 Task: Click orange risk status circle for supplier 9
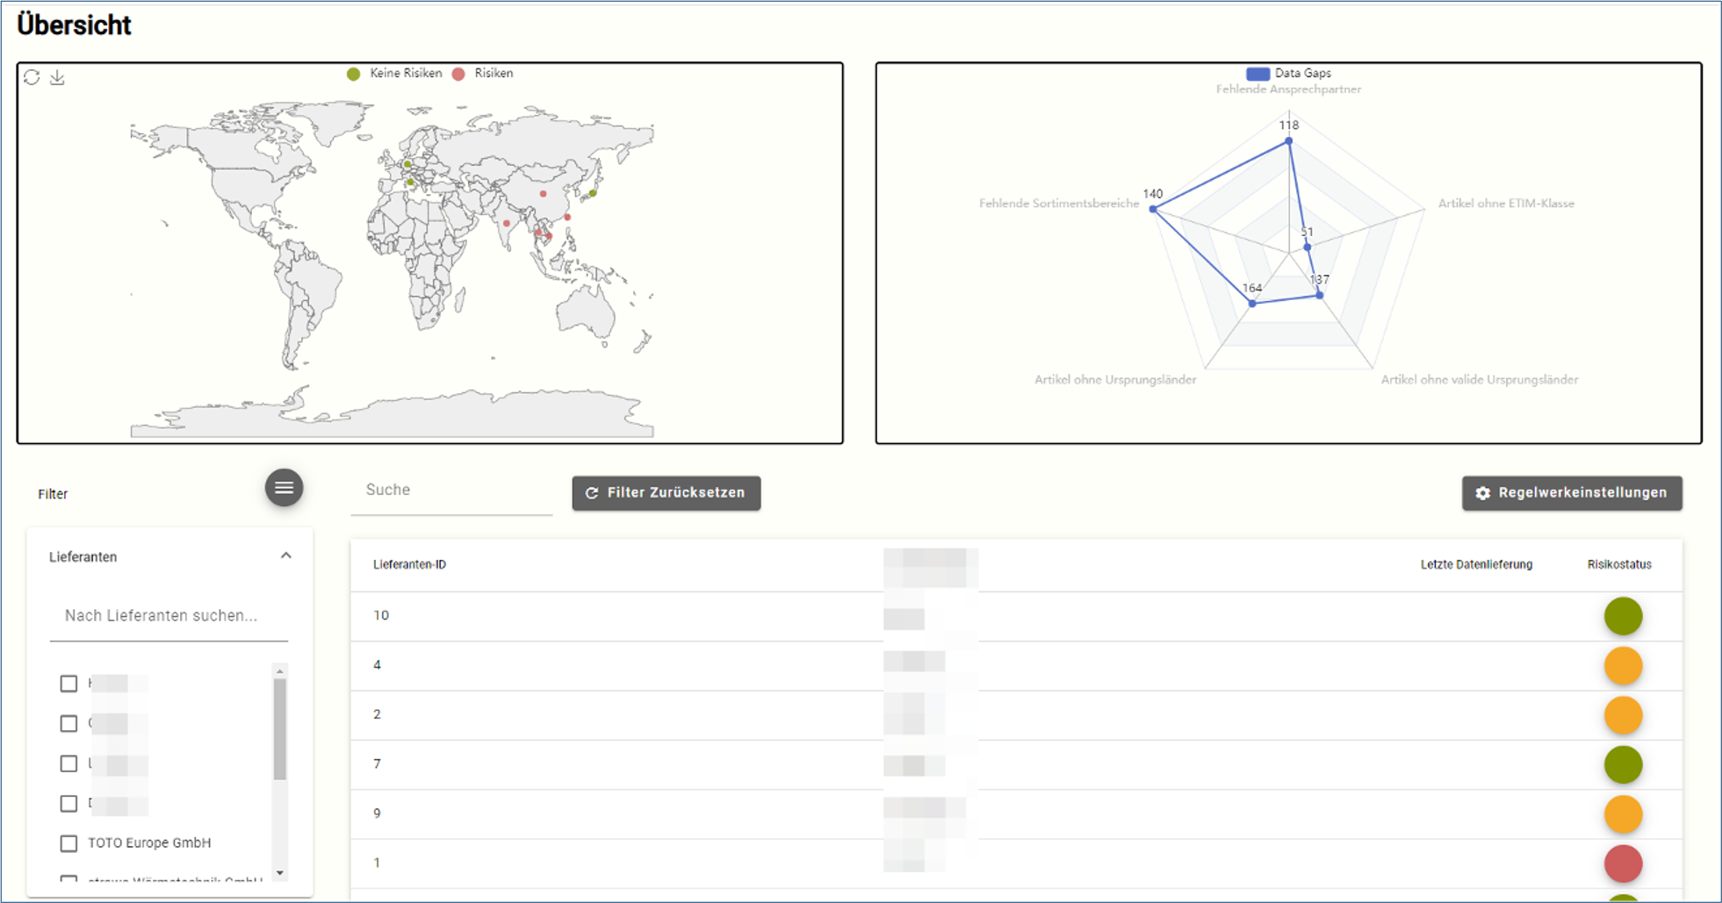pyautogui.click(x=1623, y=814)
